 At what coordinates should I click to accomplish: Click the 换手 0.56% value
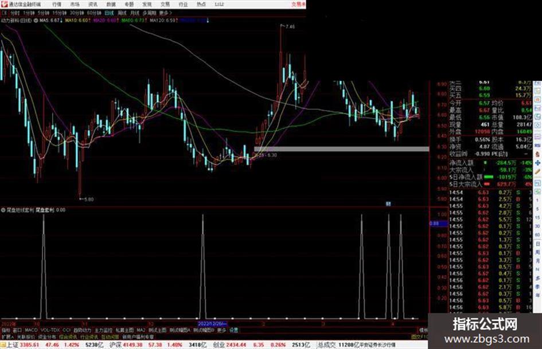482,140
